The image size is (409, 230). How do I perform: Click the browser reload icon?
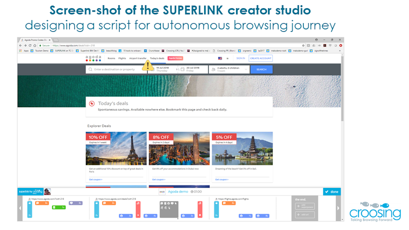pos(30,45)
